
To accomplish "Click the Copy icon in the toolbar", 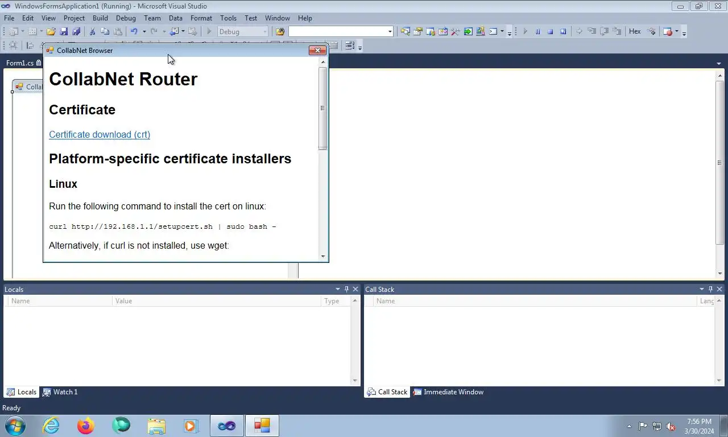I will pyautogui.click(x=105, y=32).
